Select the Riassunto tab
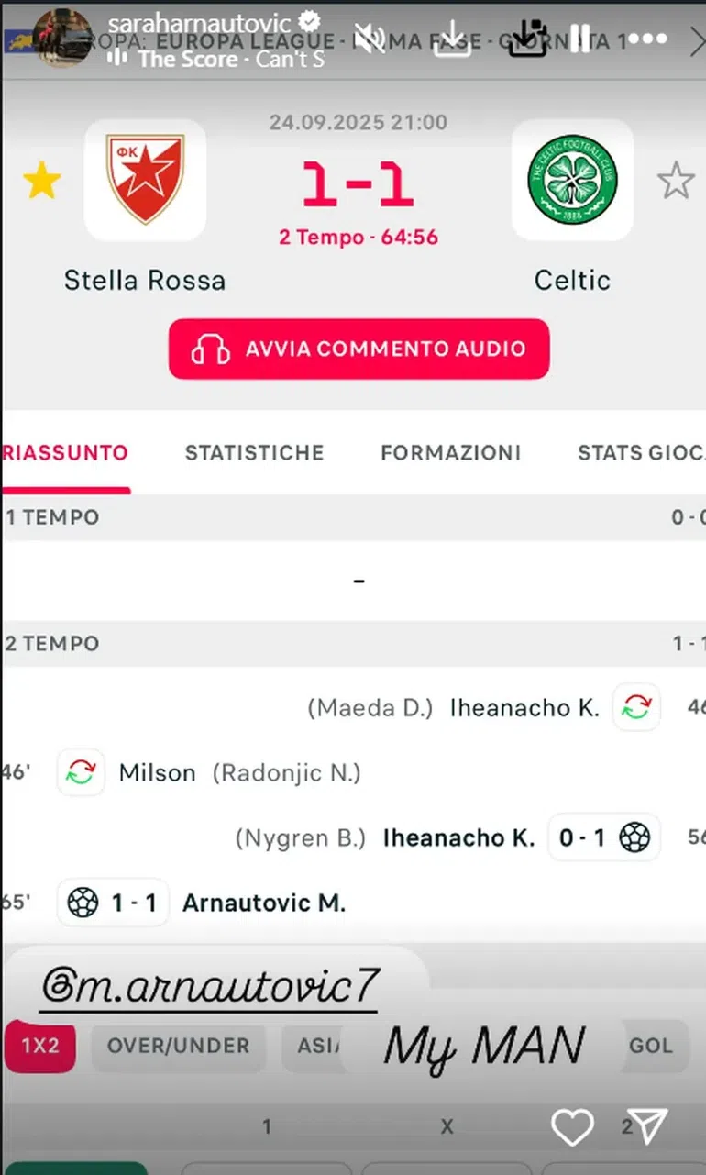 (66, 452)
